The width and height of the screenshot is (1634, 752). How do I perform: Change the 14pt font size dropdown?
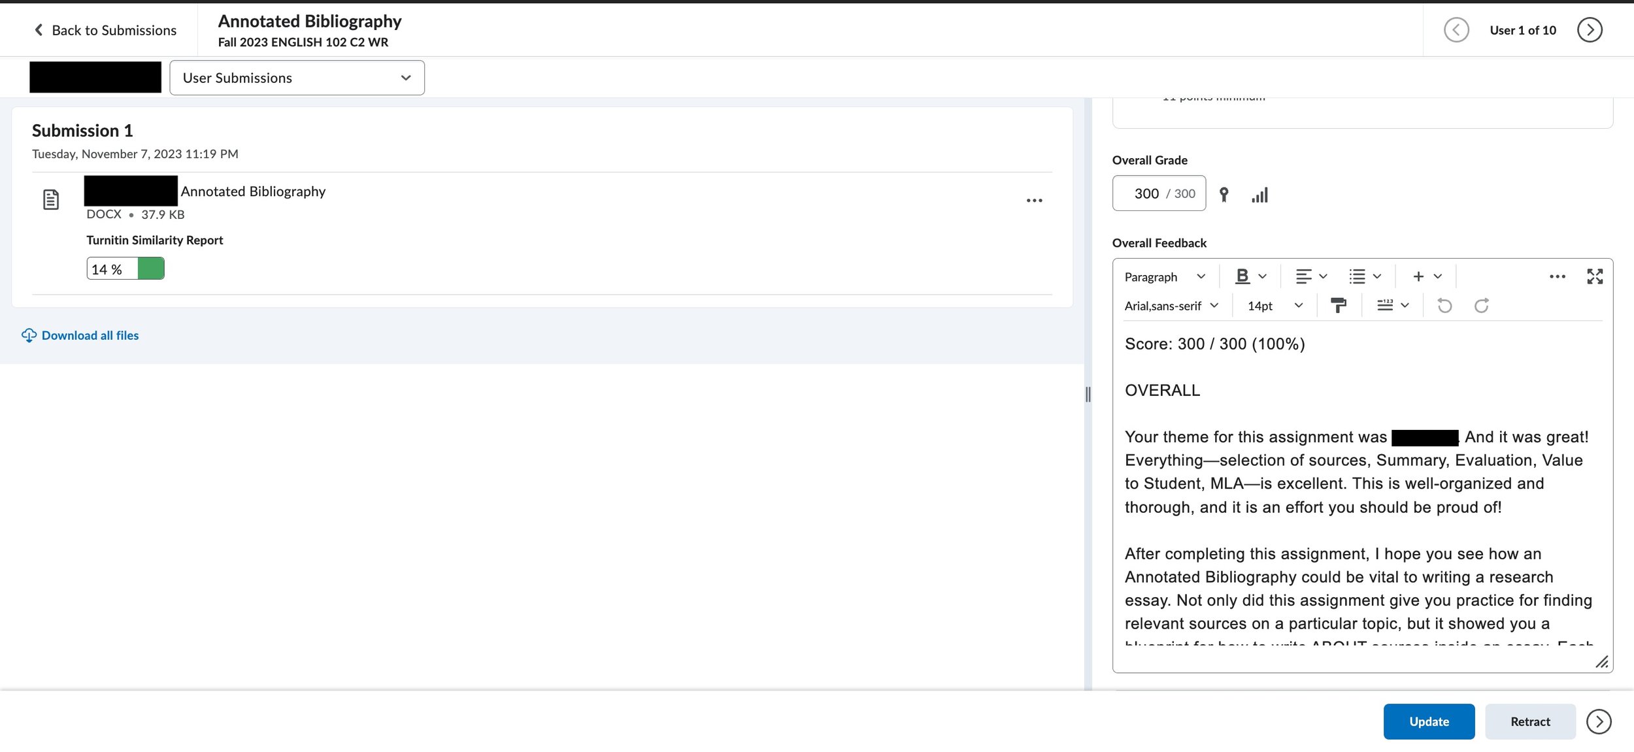coord(1274,306)
